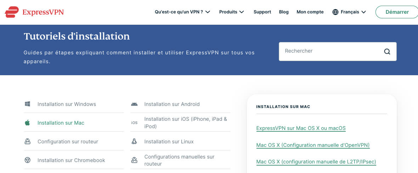
Task: Open the Blog link
Action: coord(284,12)
